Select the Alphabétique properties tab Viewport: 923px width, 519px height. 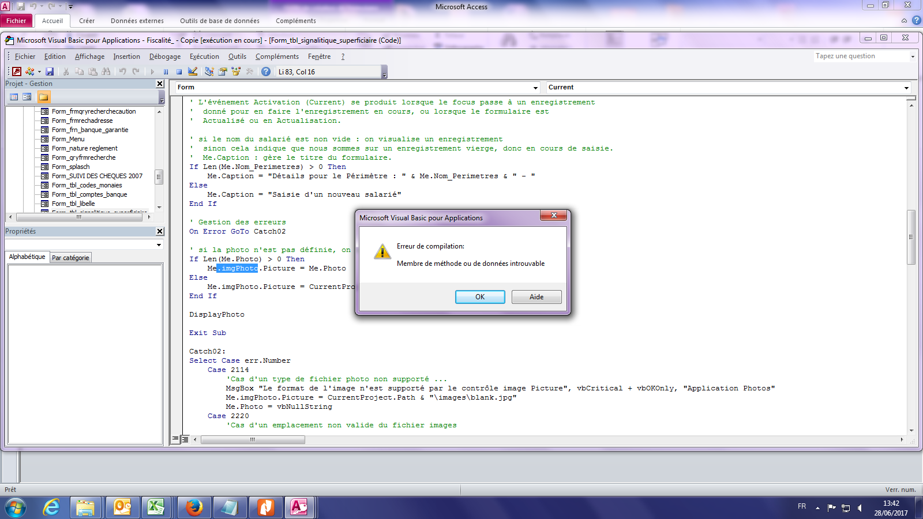27,257
